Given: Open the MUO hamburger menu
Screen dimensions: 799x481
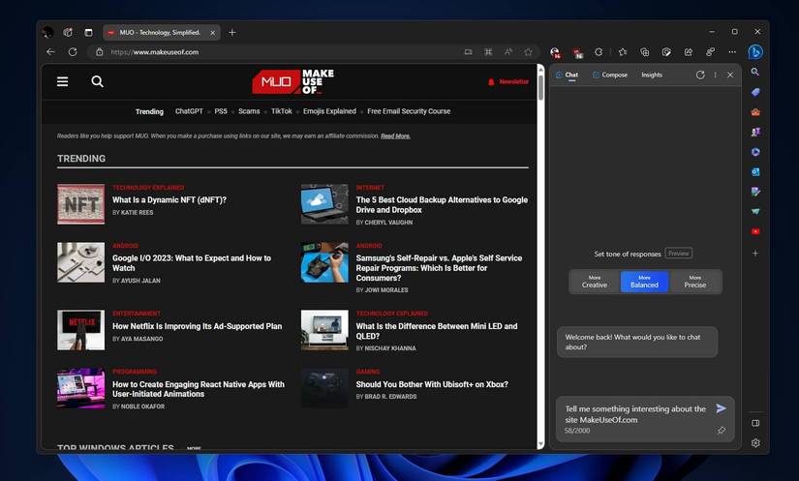Looking at the screenshot, I should pyautogui.click(x=63, y=82).
